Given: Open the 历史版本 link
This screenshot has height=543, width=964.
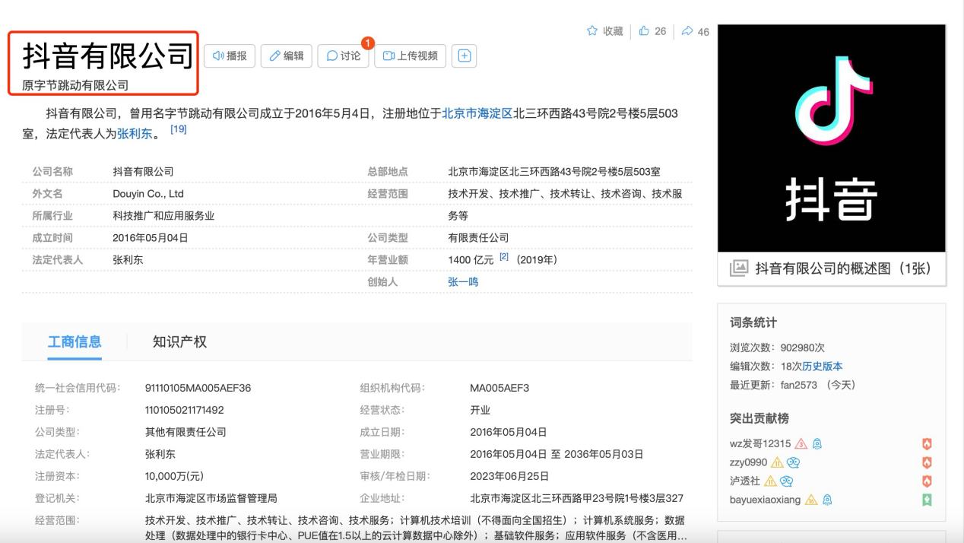Looking at the screenshot, I should pyautogui.click(x=822, y=366).
